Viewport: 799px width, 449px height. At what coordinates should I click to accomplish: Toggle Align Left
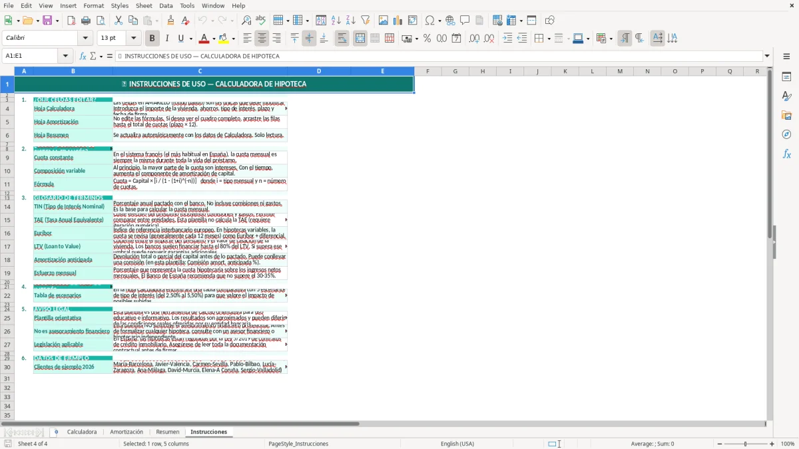pyautogui.click(x=247, y=39)
